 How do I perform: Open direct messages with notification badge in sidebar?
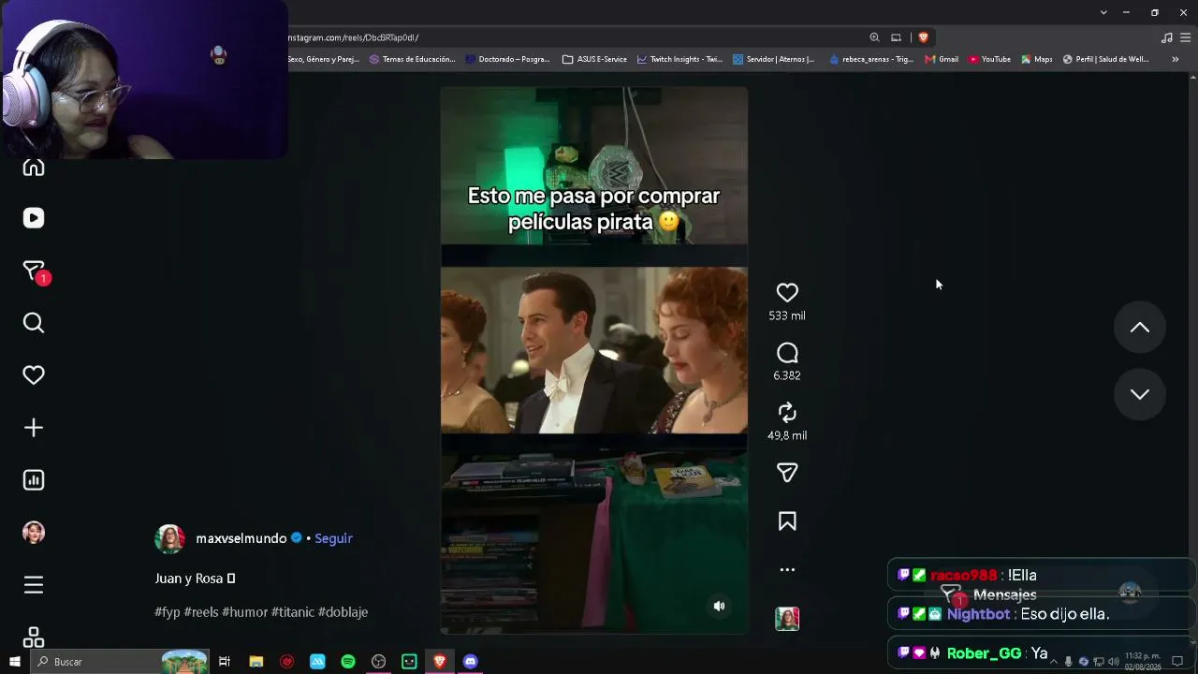click(34, 271)
